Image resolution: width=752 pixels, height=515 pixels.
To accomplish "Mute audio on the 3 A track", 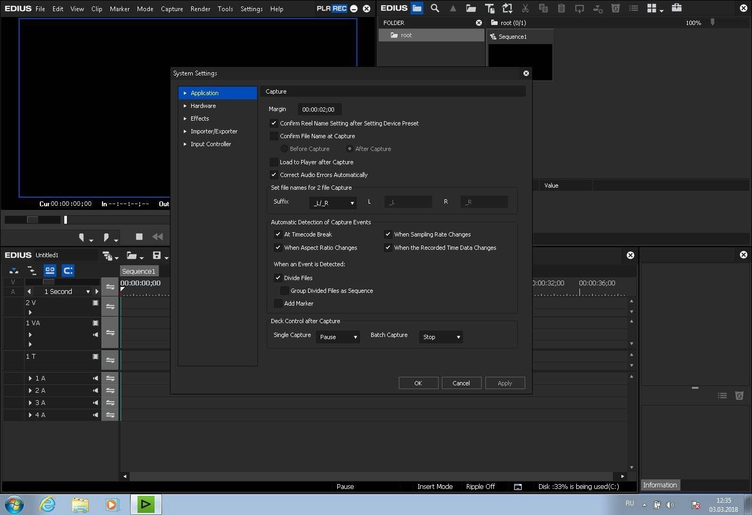I will click(96, 403).
